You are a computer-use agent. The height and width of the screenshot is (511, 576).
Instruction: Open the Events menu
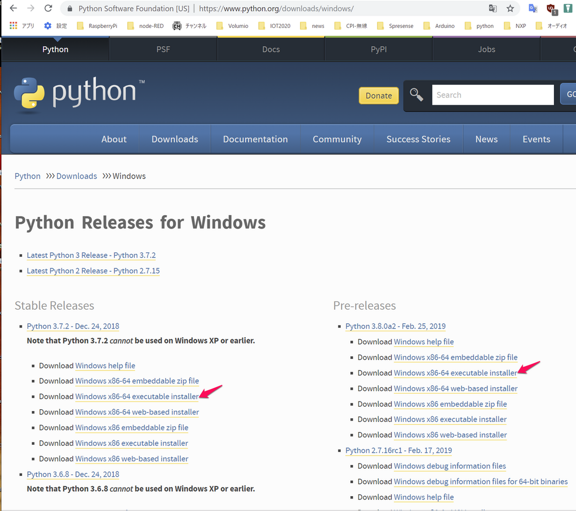coord(536,139)
